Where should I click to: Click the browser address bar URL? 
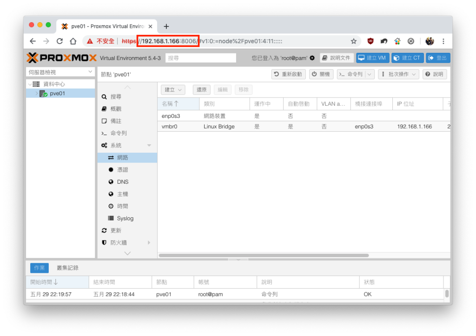point(202,41)
